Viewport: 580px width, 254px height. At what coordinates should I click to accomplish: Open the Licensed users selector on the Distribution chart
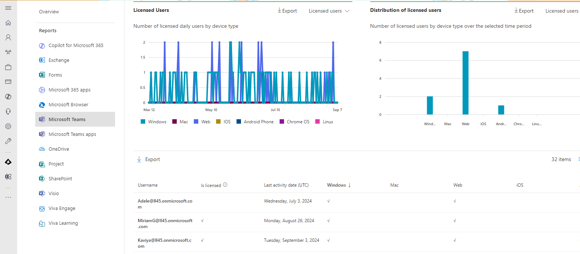[x=562, y=11]
